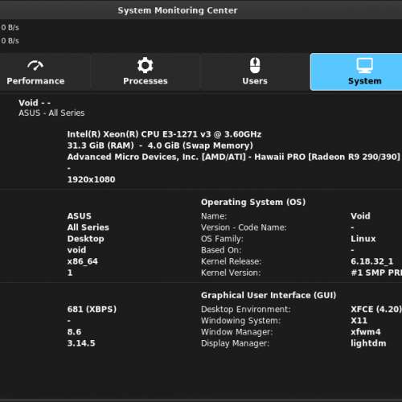Viewport: 402px width, 402px height.
Task: Select the System tab label
Action: click(x=365, y=81)
